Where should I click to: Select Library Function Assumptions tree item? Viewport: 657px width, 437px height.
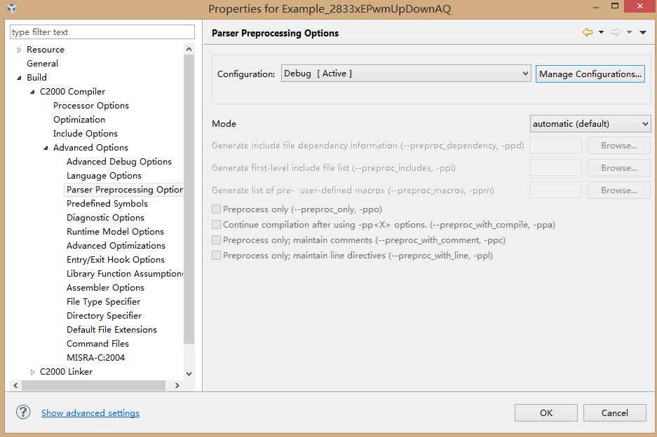124,274
